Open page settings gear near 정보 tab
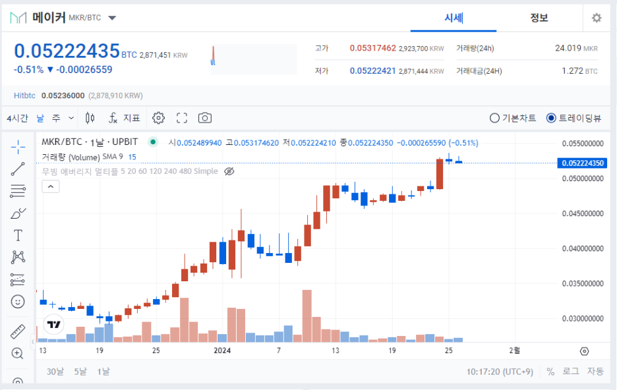The image size is (617, 390). [x=597, y=18]
